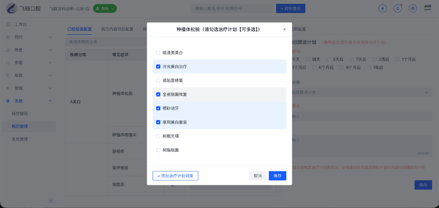The width and height of the screenshot is (439, 208).
Task: Click the user avatar icon at top right
Action: tap(427, 8)
